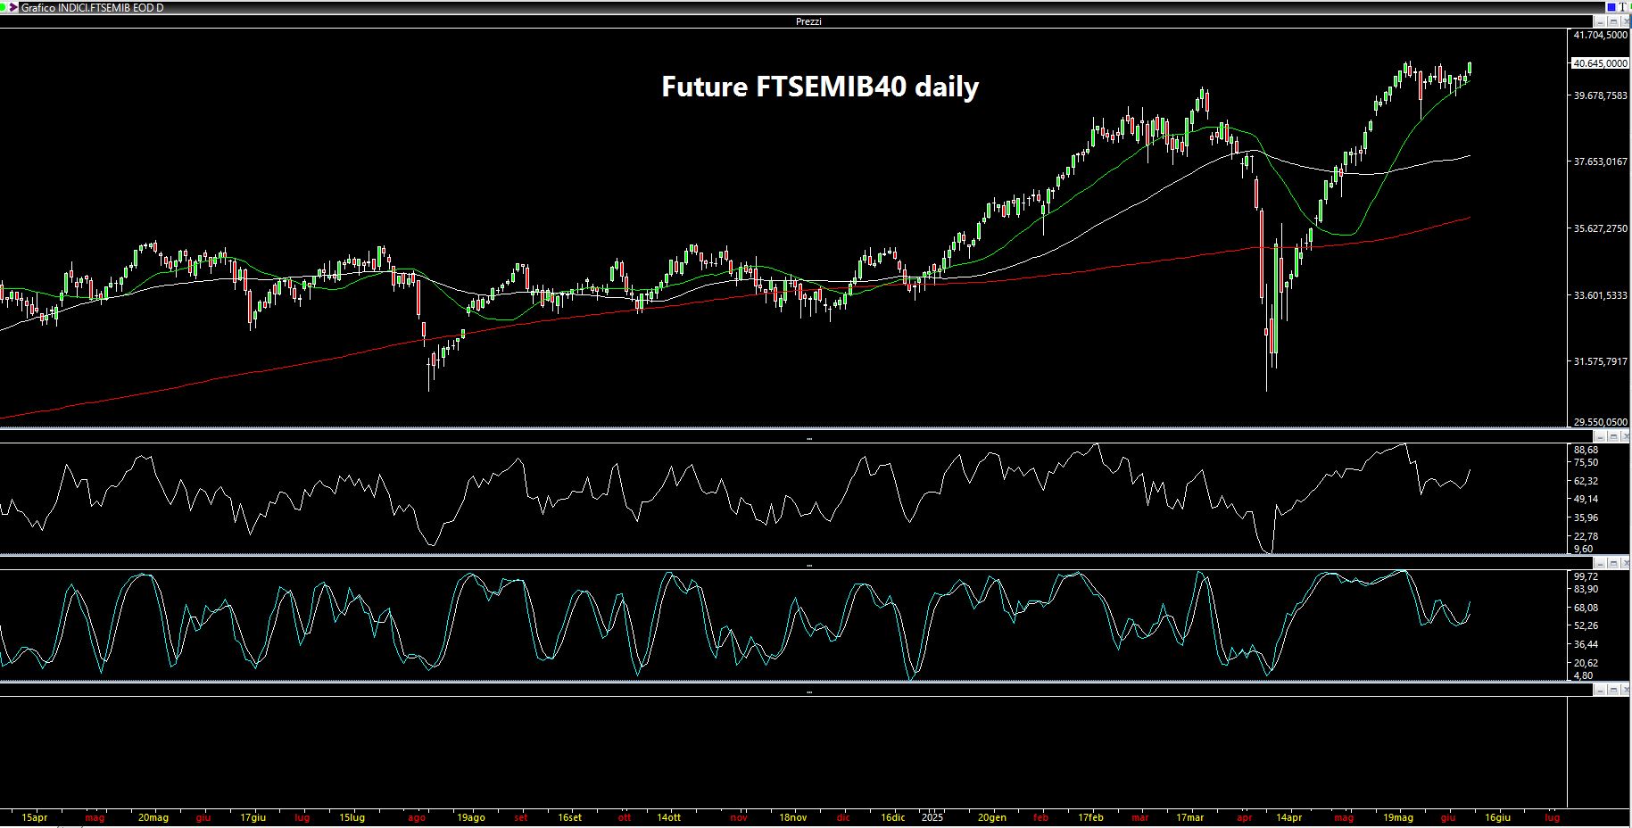1632x828 pixels.
Task: Click the 2025 year label
Action: 932,817
